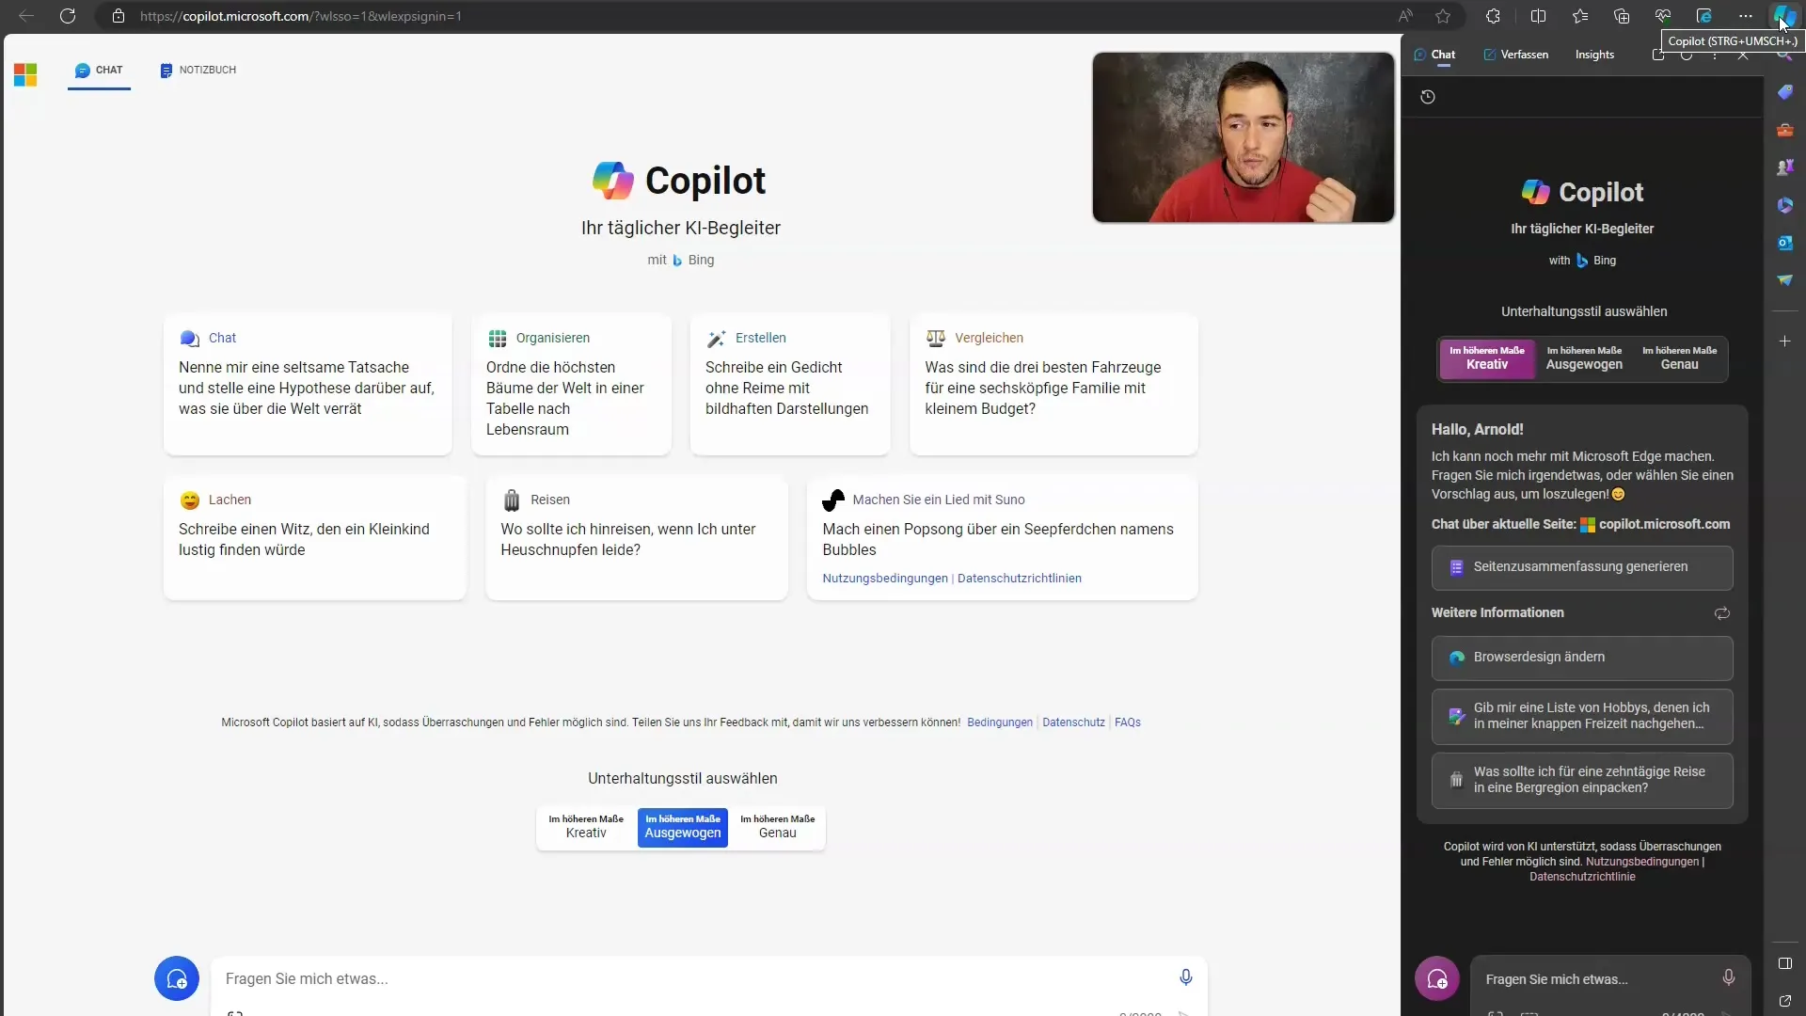Select the Chat tab in Copilot sidebar
This screenshot has height=1016, width=1806.
click(x=1443, y=55)
